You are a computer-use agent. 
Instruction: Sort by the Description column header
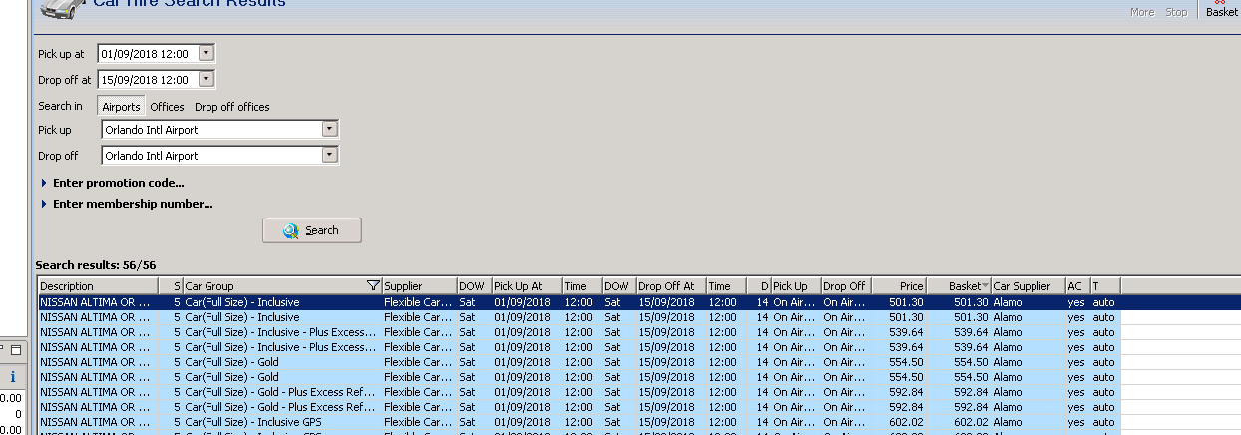[97, 286]
